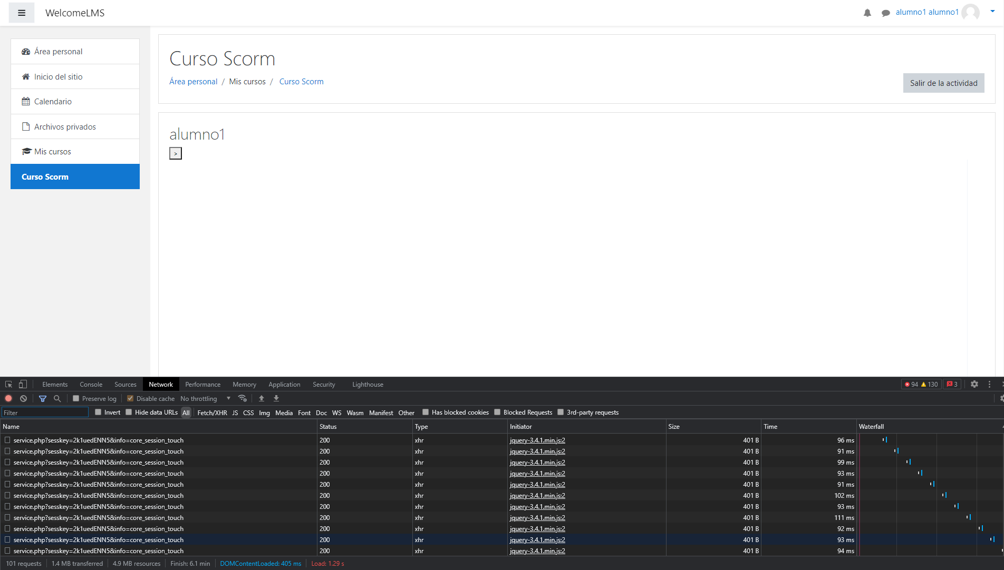Filter requests by CSS type
Screen dimensions: 1004x570
248,413
